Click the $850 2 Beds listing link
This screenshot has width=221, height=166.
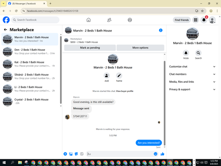(x=84, y=42)
